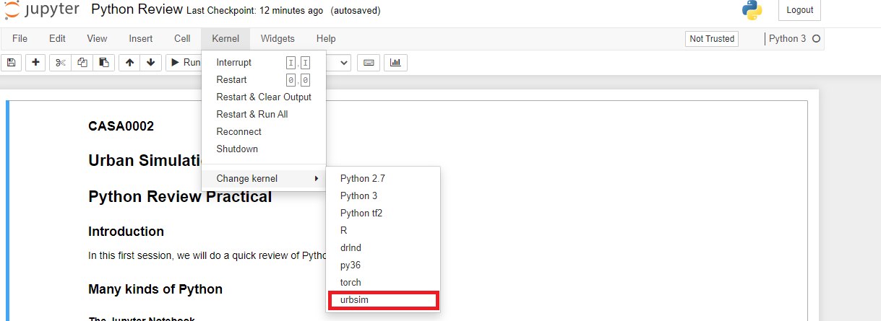Choose Interrupt from the Kernel menu
This screenshot has height=321, width=881.
[x=264, y=63]
